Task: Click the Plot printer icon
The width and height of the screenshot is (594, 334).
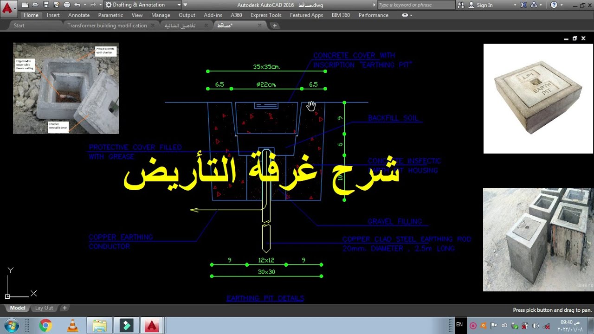Action: (66, 5)
